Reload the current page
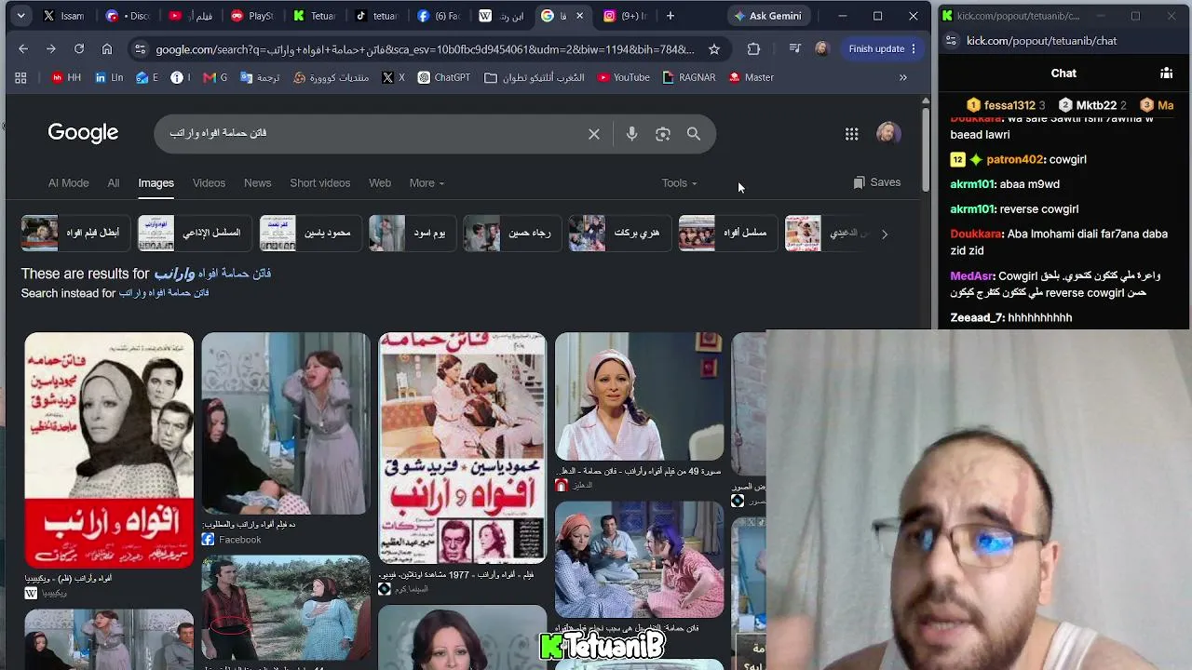1192x670 pixels. (79, 48)
